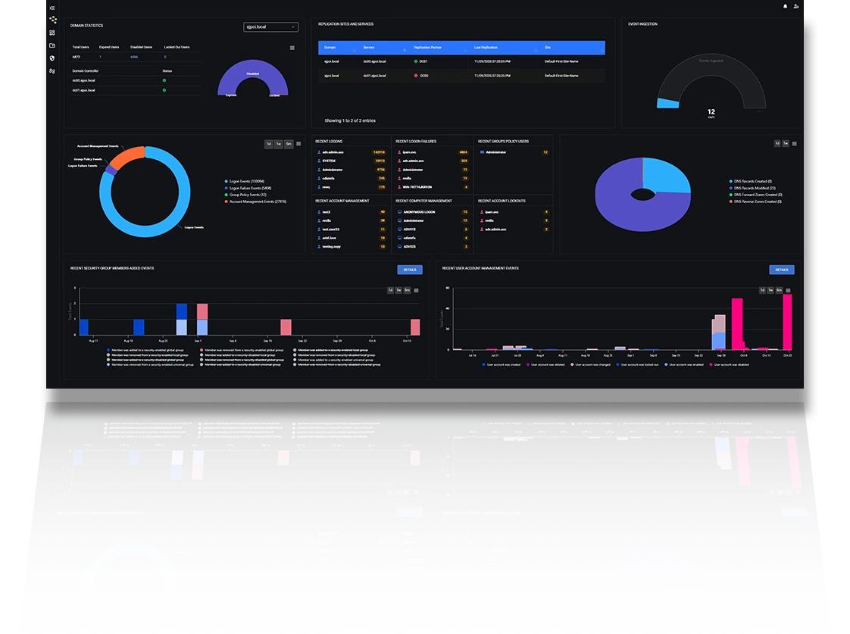This screenshot has width=850, height=634.
Task: Click the folder icon in the sidebar
Action: pyautogui.click(x=52, y=45)
